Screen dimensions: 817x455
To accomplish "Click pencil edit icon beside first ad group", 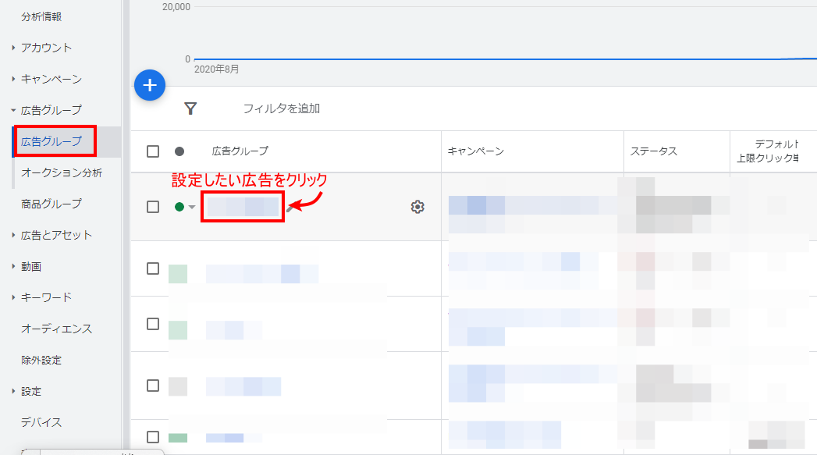I will pyautogui.click(x=290, y=208).
